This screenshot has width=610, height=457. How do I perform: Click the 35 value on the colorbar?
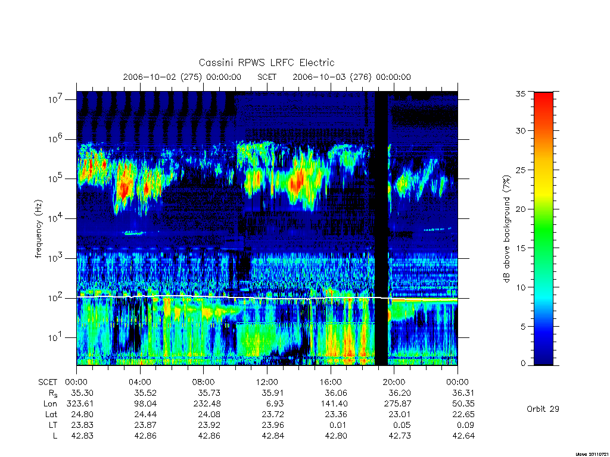point(521,93)
